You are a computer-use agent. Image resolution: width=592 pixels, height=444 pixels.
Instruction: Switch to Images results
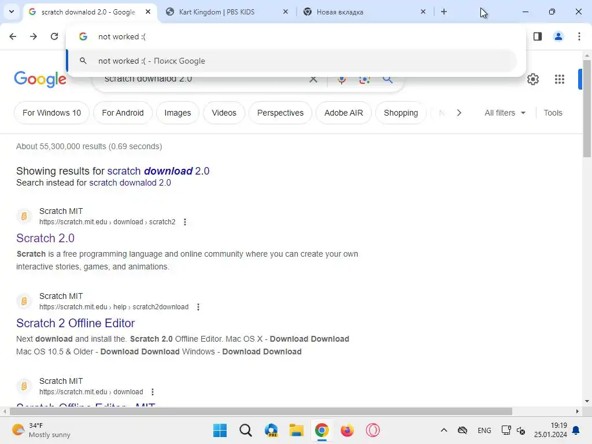point(177,113)
